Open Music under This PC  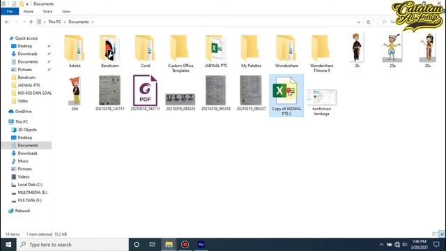click(x=23, y=161)
